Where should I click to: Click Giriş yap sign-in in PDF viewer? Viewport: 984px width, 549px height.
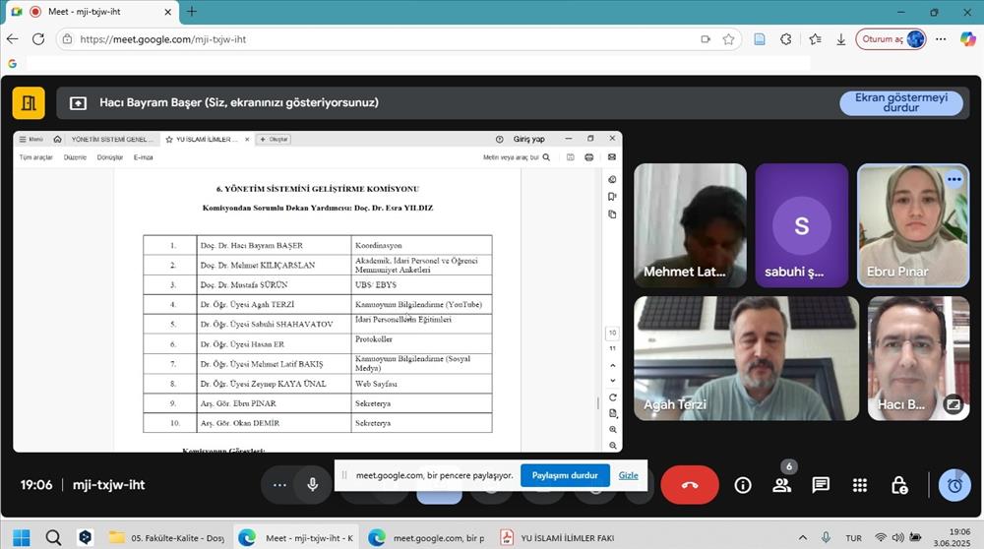coord(529,140)
